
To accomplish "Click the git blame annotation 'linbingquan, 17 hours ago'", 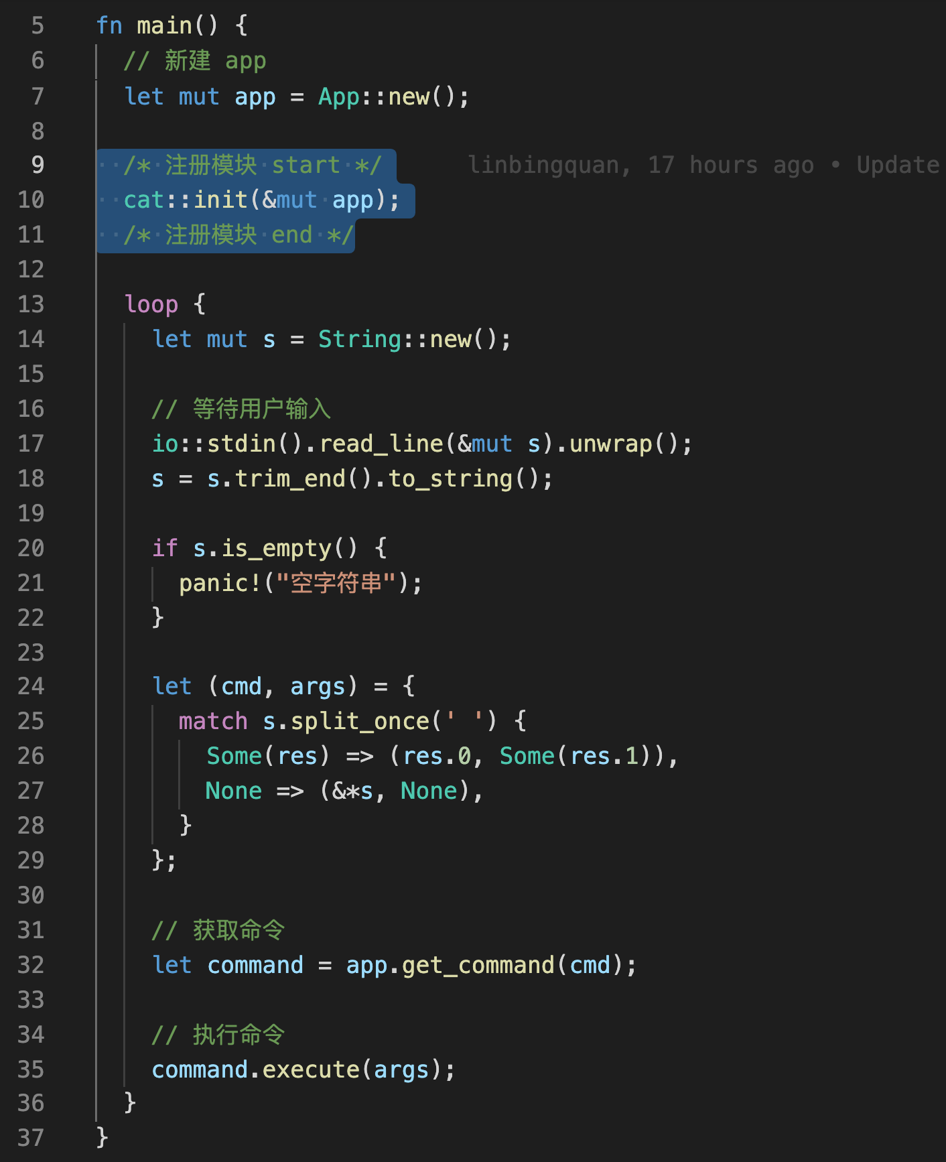I will pos(641,165).
